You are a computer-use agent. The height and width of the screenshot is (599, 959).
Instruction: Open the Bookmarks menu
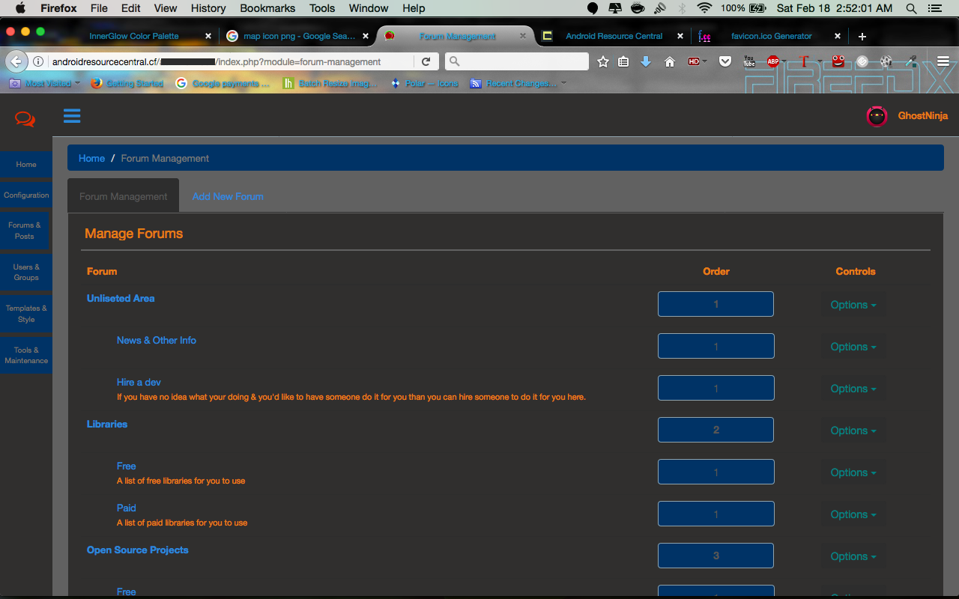point(267,8)
